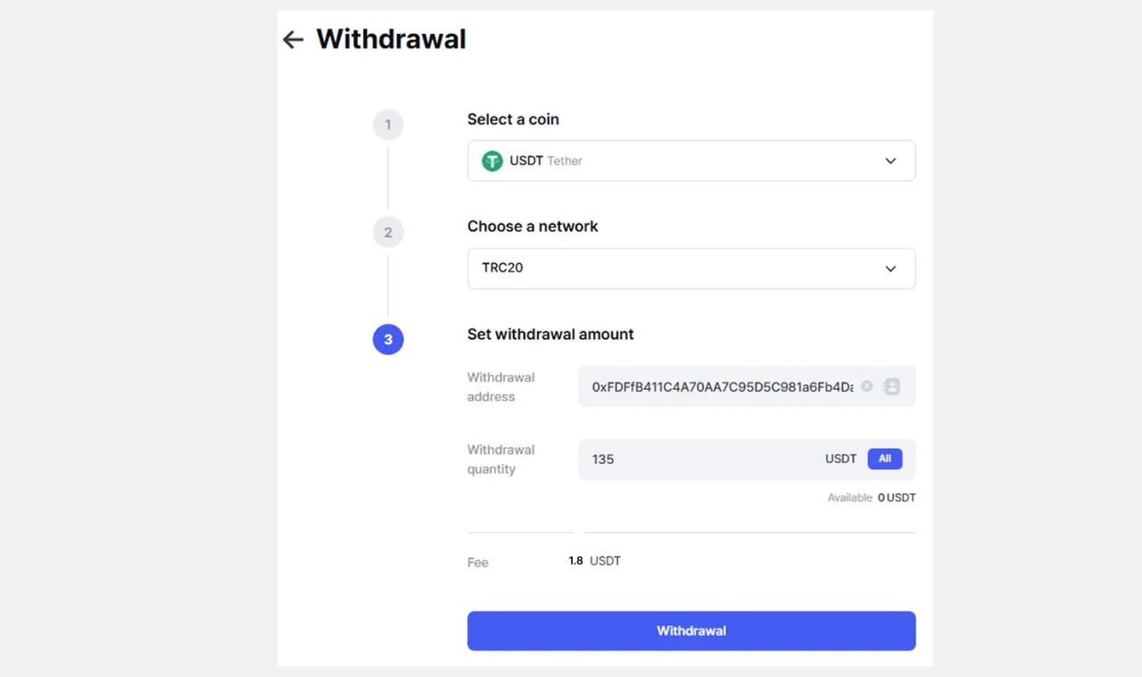Image resolution: width=1142 pixels, height=677 pixels.
Task: Open the address book icon
Action: pyautogui.click(x=891, y=386)
